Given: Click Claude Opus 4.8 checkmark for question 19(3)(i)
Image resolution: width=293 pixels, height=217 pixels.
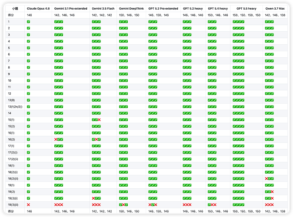Looking at the screenshot, I should click(x=28, y=198).
